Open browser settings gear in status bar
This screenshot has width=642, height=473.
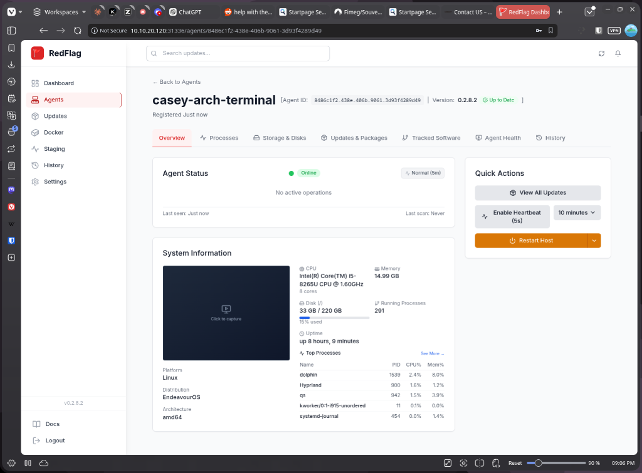pos(11,463)
